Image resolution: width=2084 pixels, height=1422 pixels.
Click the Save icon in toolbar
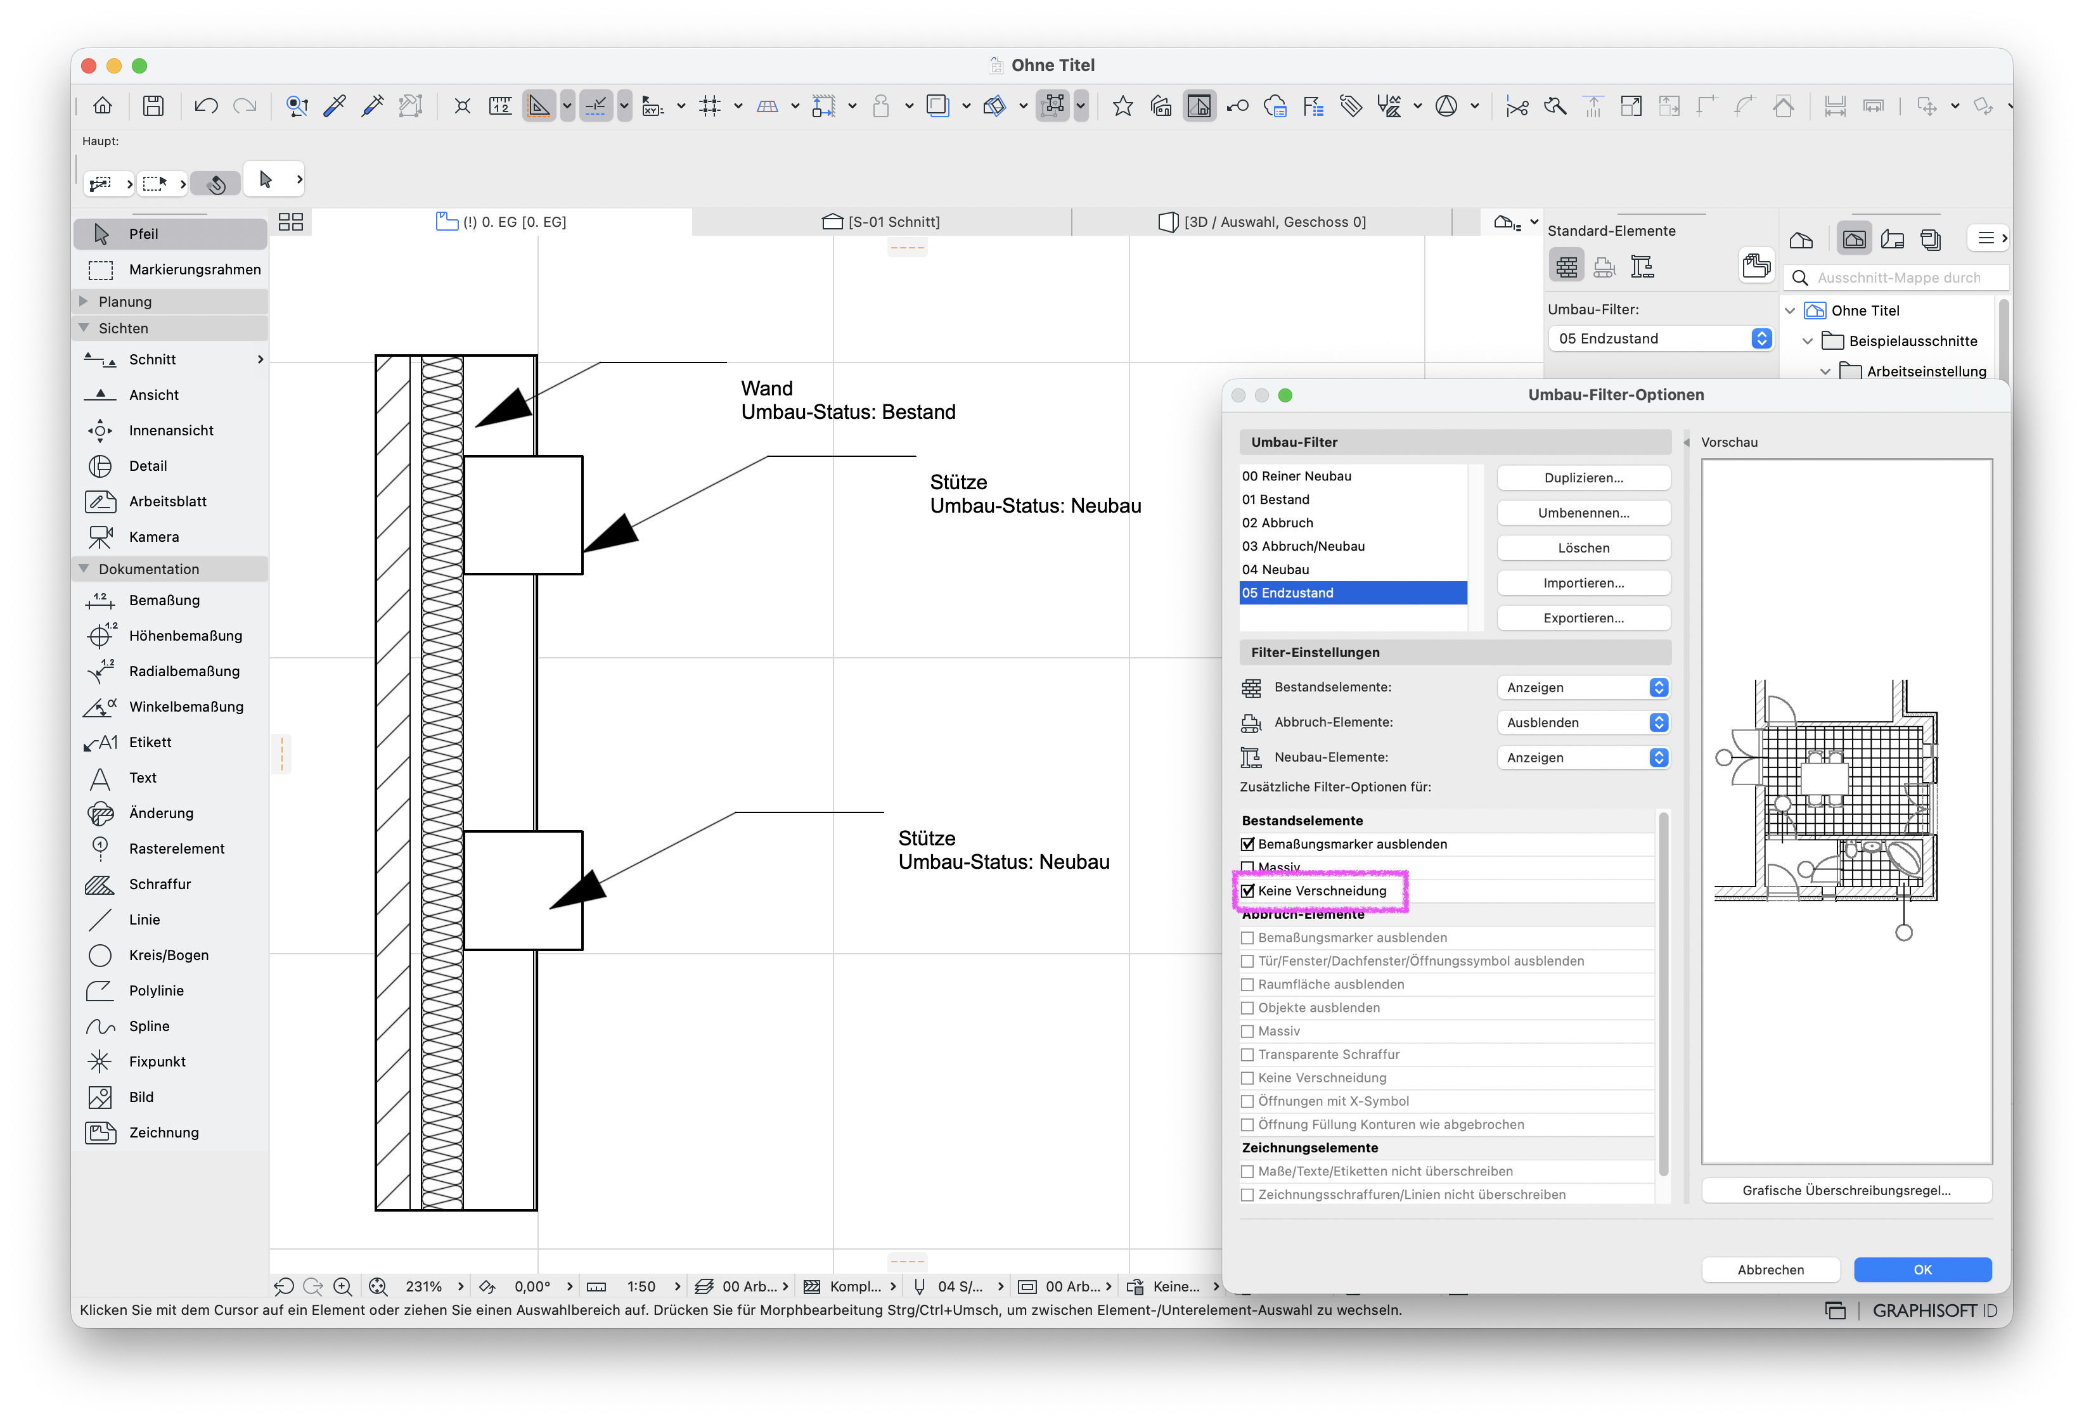(x=153, y=106)
